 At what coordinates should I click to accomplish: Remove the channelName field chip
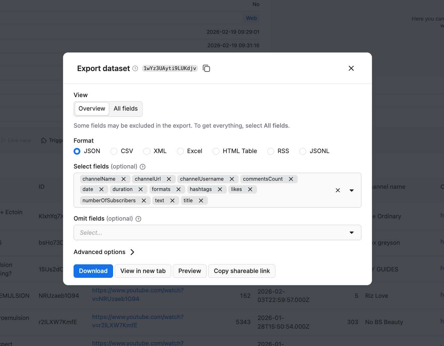[124, 179]
